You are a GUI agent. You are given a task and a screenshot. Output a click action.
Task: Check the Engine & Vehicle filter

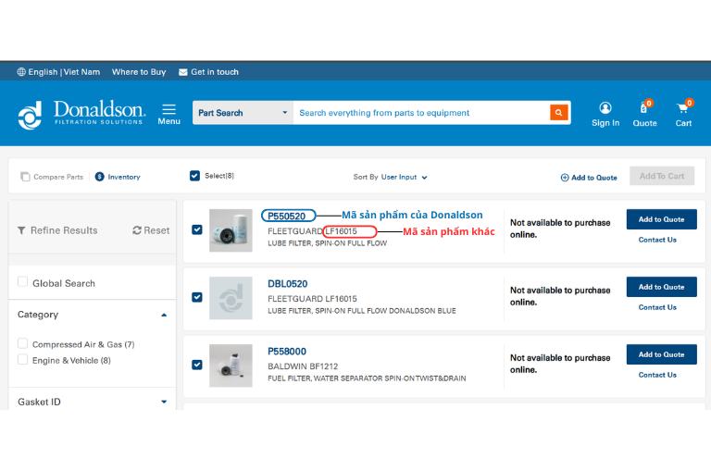(22, 359)
